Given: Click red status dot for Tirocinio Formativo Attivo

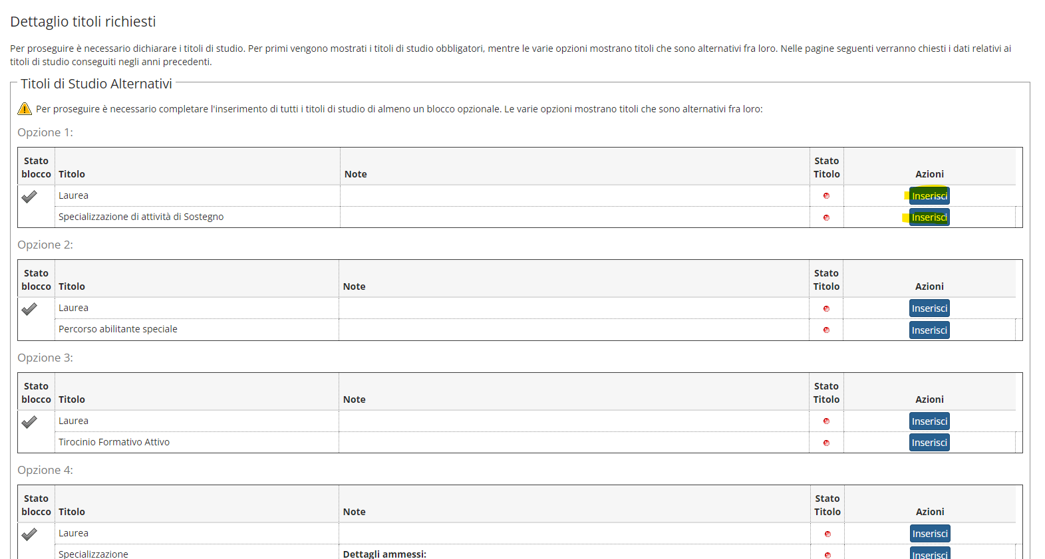Looking at the screenshot, I should click(826, 443).
